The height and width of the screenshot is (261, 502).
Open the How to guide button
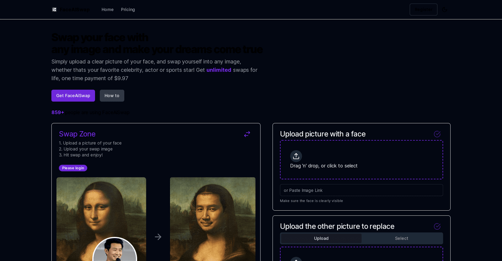click(112, 96)
